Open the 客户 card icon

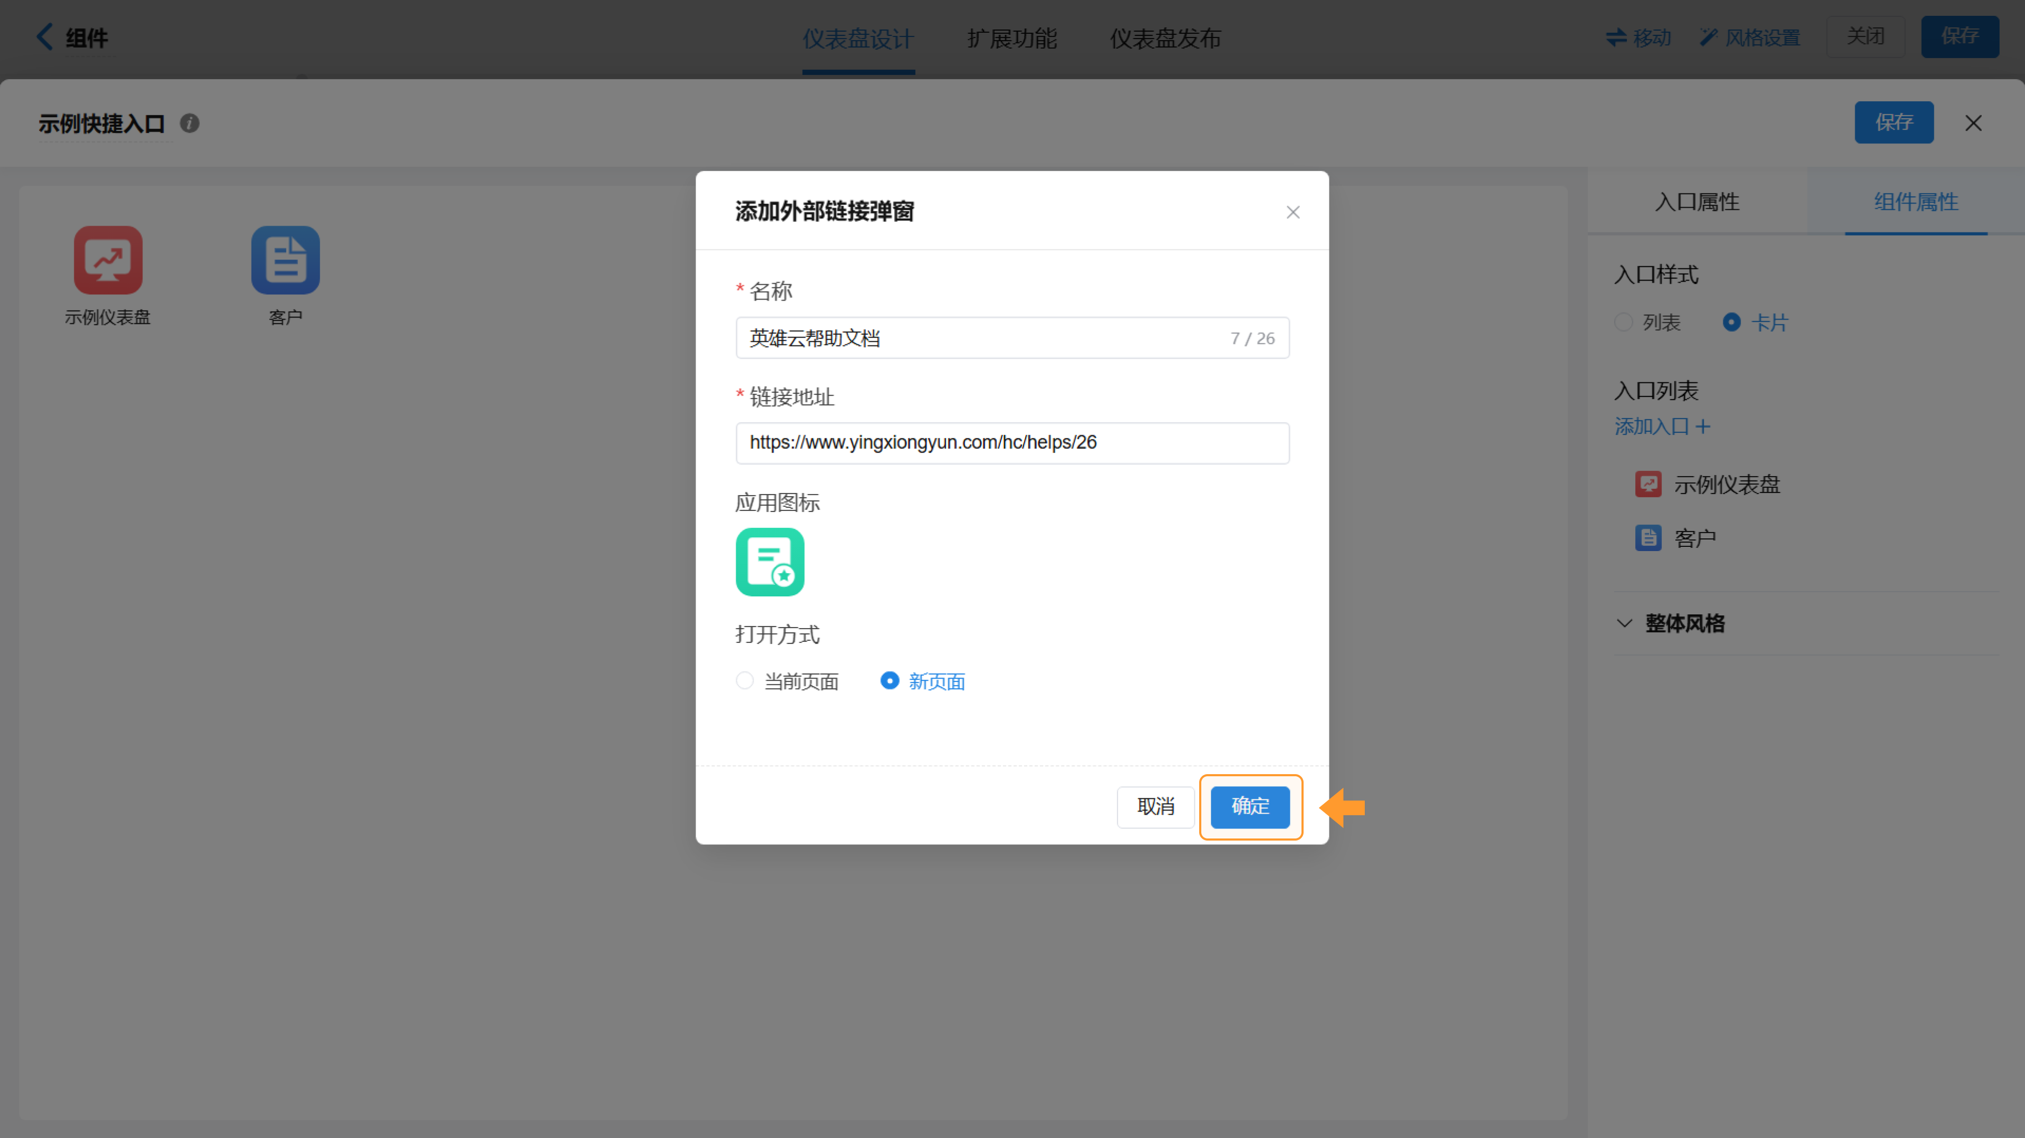pos(285,260)
